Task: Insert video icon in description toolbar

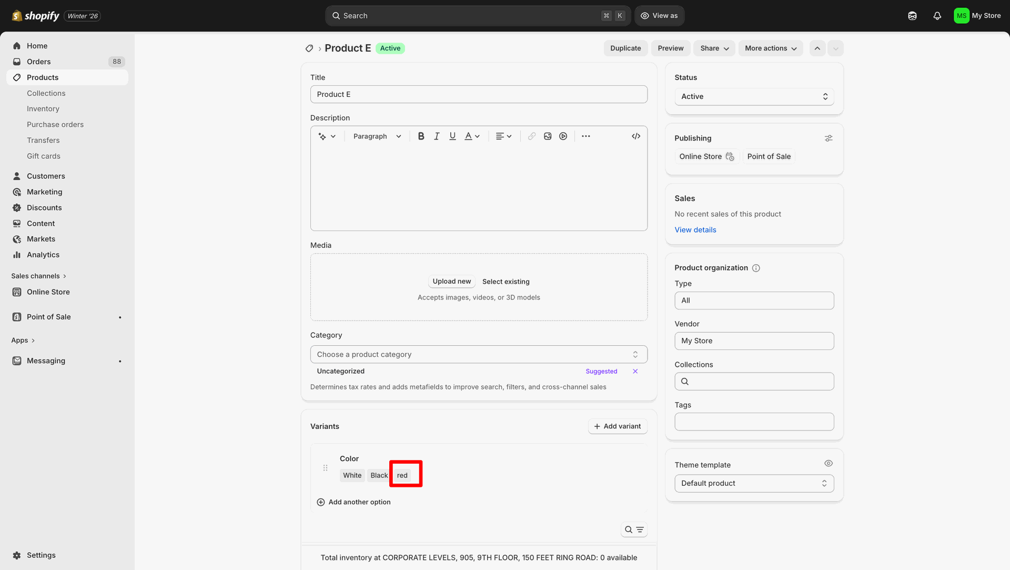Action: pos(563,136)
